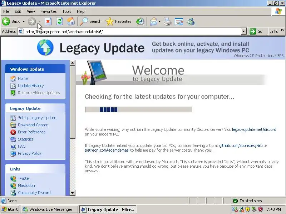The image size is (286, 214).
Task: Open the Home link in the sidebar
Action: 23,78
